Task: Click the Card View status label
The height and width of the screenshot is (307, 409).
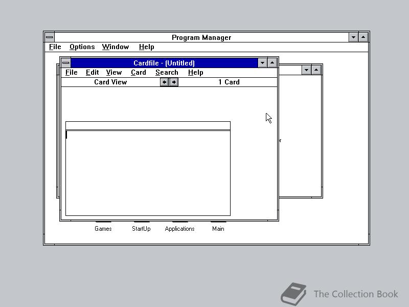Action: click(x=110, y=82)
